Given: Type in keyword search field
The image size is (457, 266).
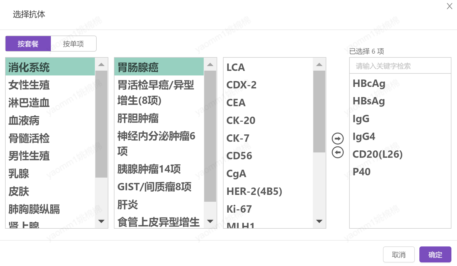Looking at the screenshot, I should tap(400, 66).
